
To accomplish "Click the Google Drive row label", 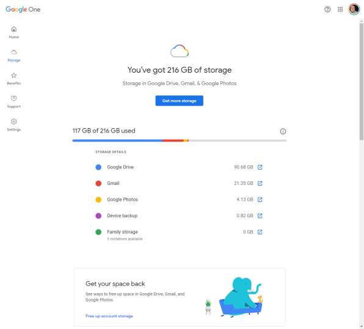I will [120, 167].
